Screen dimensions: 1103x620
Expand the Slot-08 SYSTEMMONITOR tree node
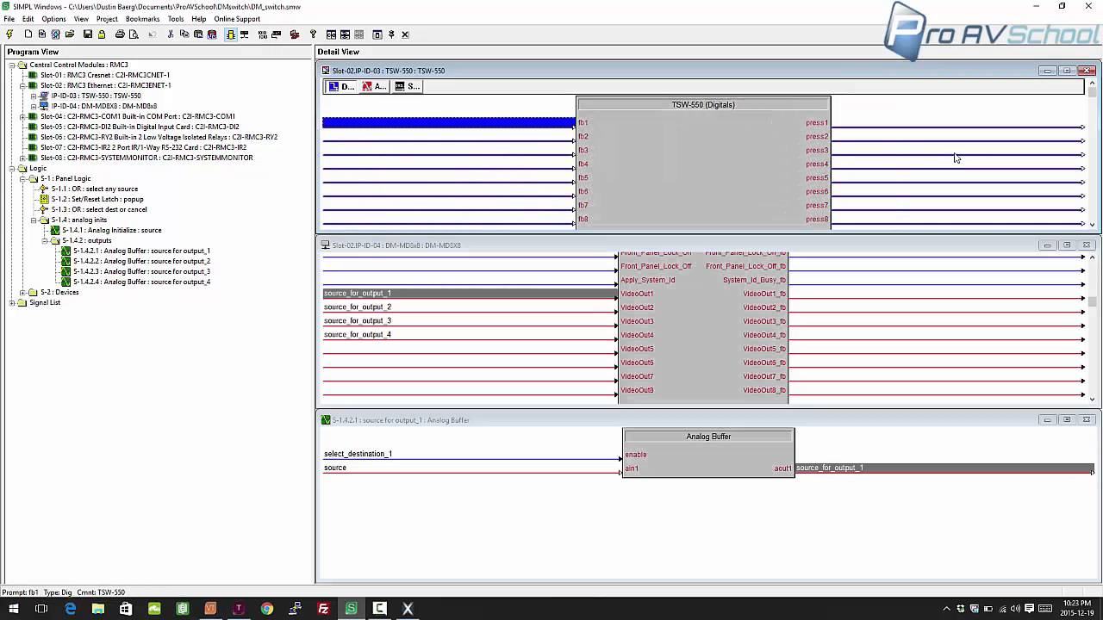(22, 158)
